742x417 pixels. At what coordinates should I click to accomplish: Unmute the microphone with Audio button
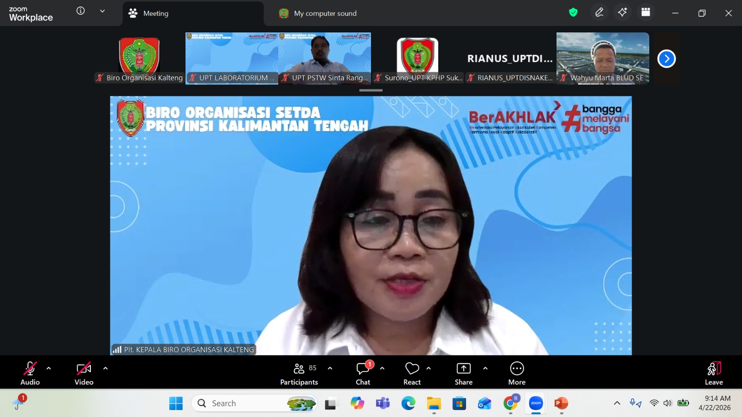(x=30, y=373)
